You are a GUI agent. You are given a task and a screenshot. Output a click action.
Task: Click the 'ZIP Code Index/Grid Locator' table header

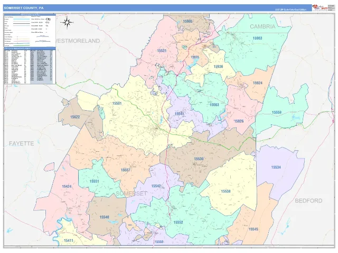pos(30,48)
